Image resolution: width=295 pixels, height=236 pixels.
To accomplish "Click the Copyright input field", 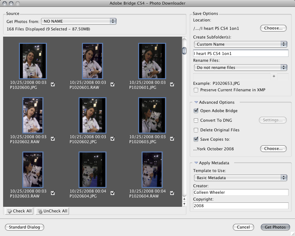I will (241, 206).
